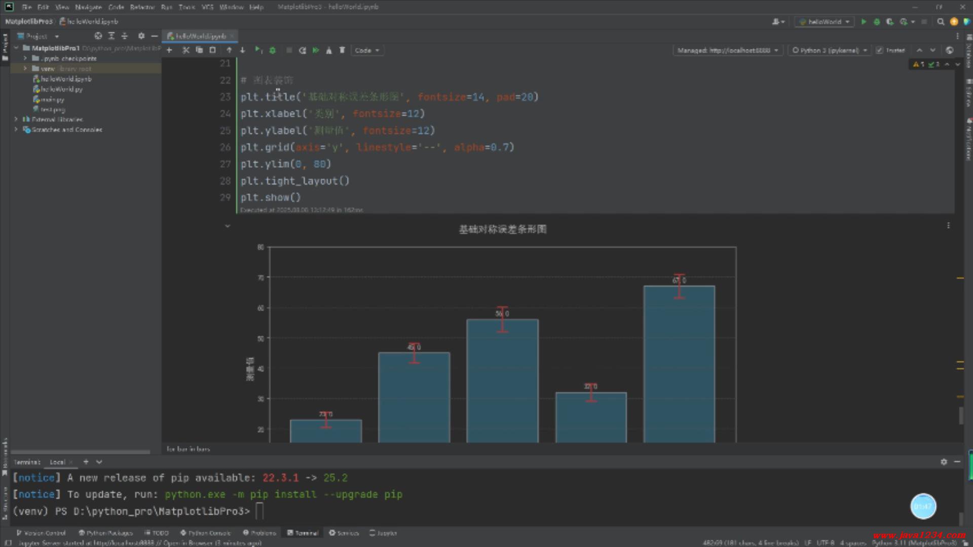Add a new cell below

point(169,50)
